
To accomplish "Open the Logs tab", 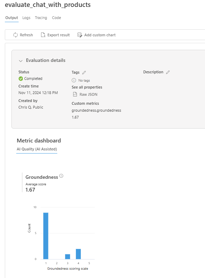I will (x=26, y=18).
